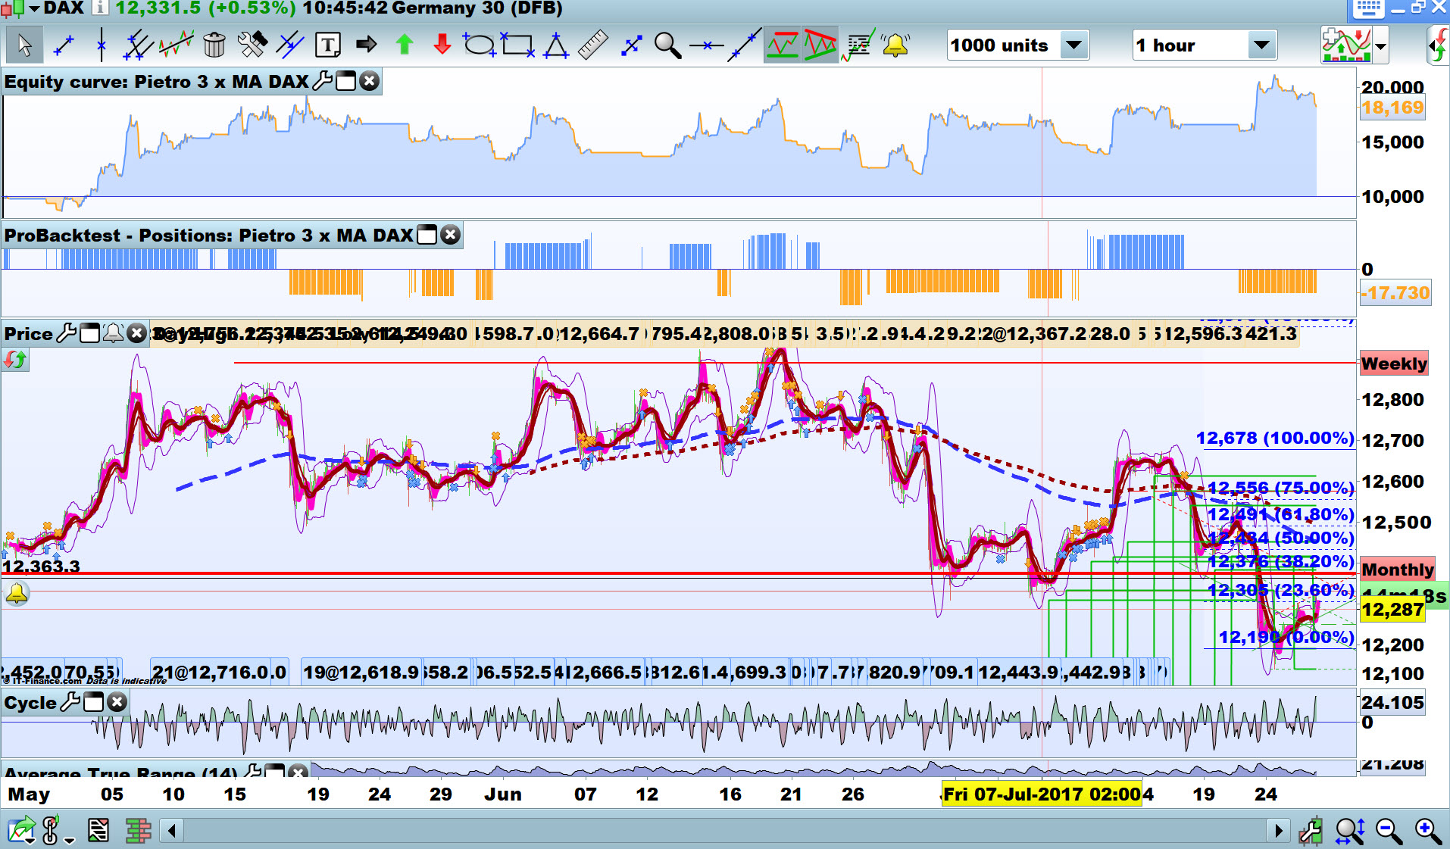1450x849 pixels.
Task: Click the info icon beside DAX
Action: pos(100,8)
